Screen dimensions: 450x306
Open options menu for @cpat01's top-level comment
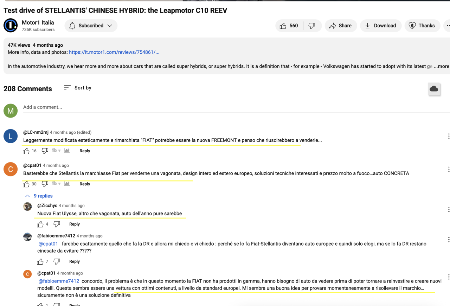pyautogui.click(x=449, y=169)
